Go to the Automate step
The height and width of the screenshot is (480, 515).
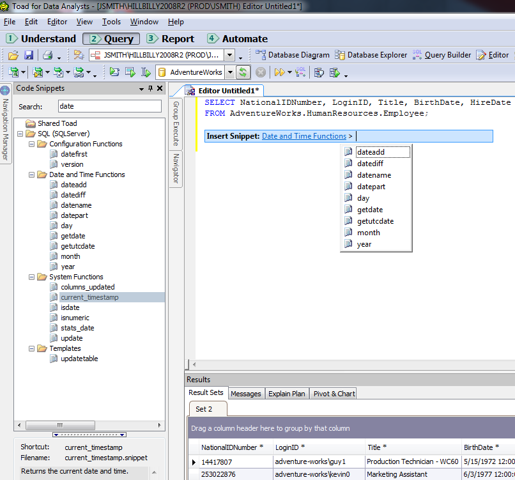click(x=238, y=39)
